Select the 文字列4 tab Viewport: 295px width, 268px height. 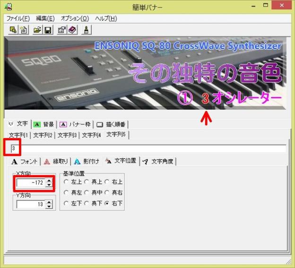click(x=91, y=135)
